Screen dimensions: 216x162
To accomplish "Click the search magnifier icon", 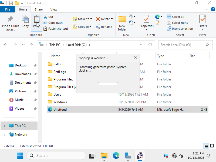I will click(207, 45).
